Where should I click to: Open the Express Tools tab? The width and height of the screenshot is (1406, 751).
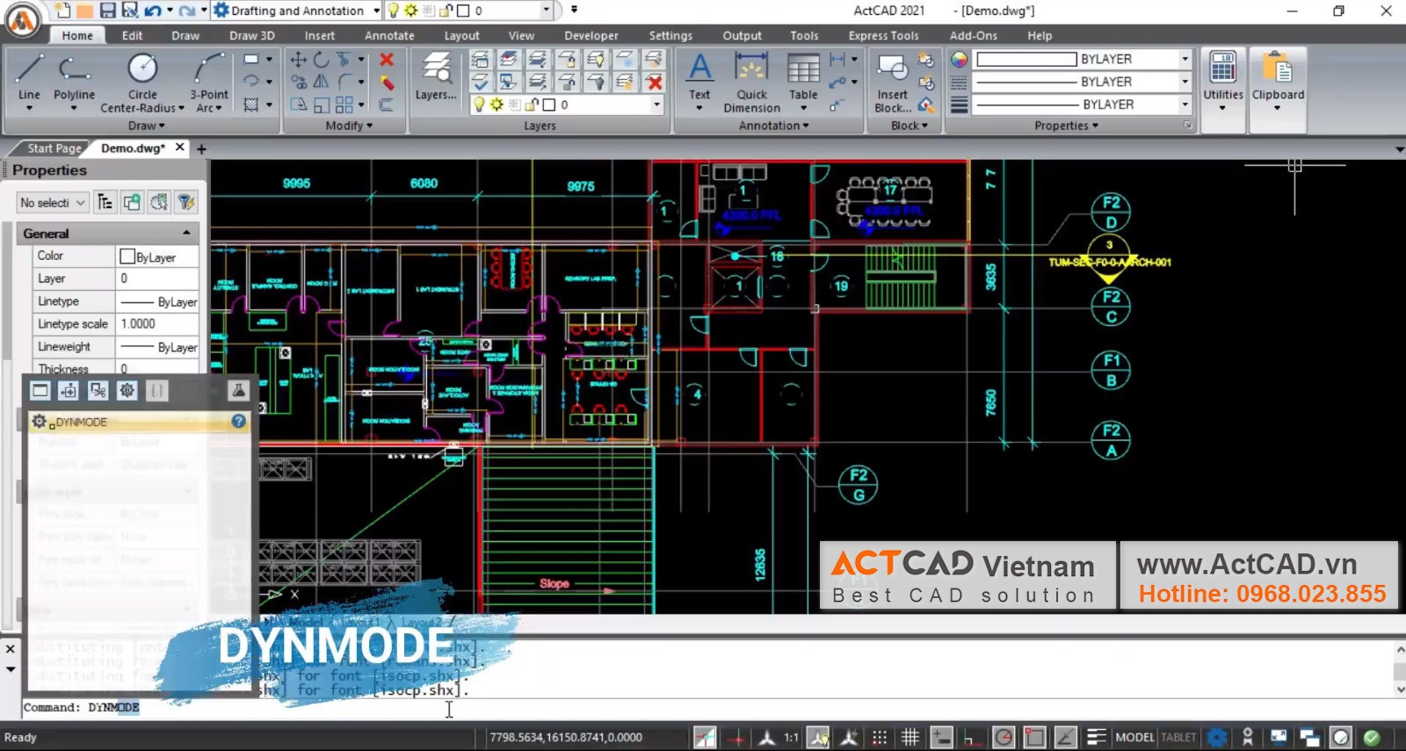883,35
